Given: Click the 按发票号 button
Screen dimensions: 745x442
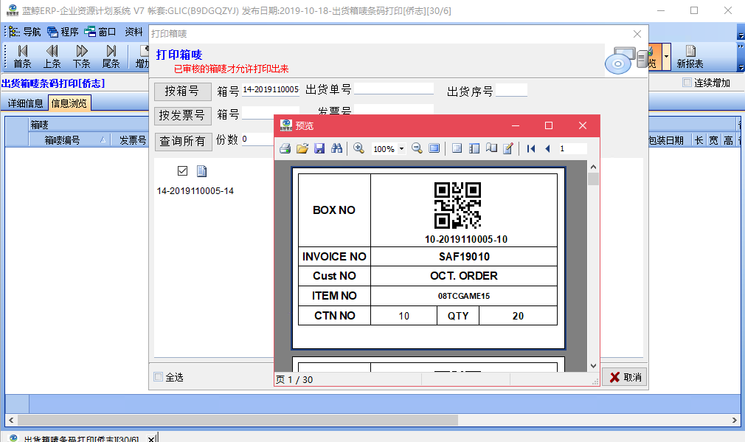Looking at the screenshot, I should coord(182,116).
